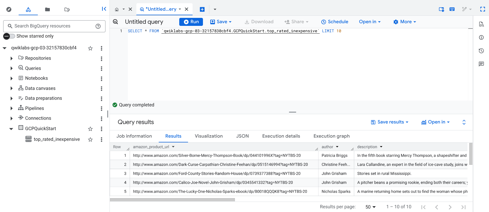489x212 pixels.
Task: Open the new tab options dropdown arrow
Action: pos(215,9)
